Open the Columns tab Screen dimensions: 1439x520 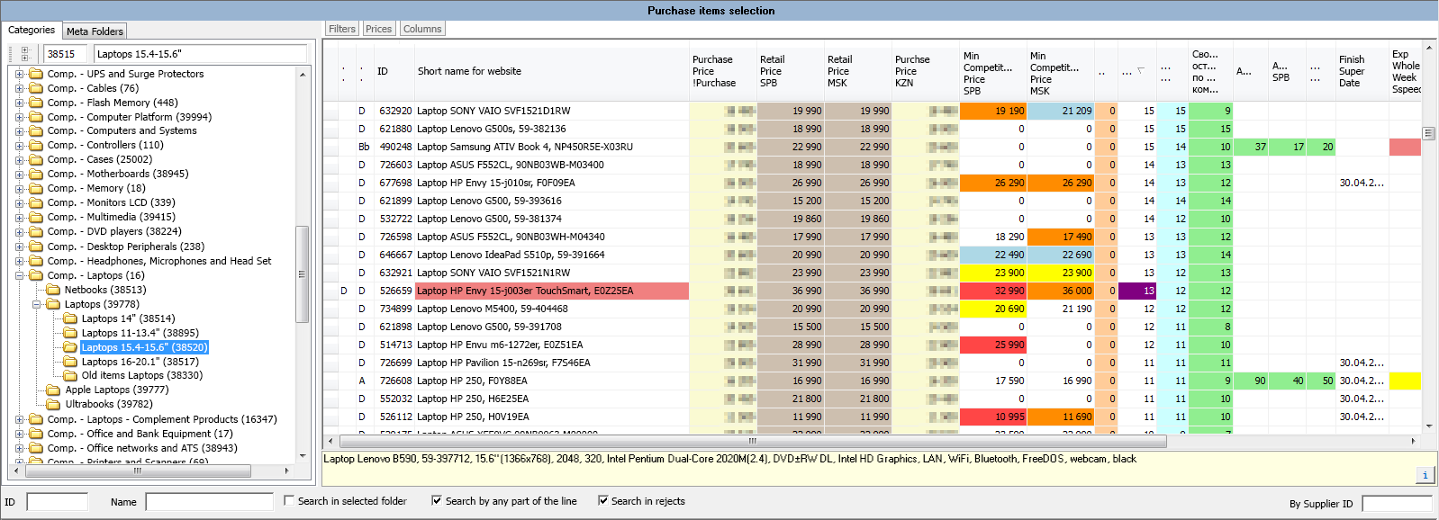pos(422,29)
